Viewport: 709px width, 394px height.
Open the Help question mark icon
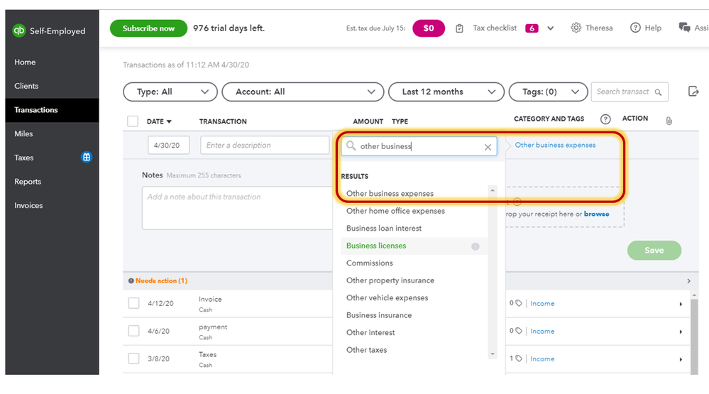(635, 28)
